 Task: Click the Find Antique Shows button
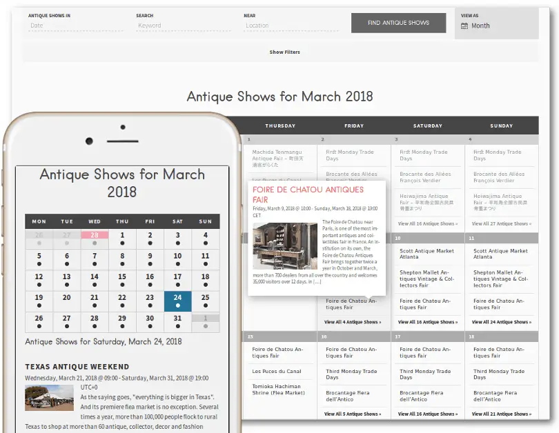click(x=398, y=23)
